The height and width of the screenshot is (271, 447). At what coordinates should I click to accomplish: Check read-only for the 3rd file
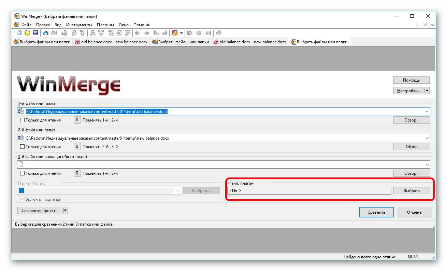pos(23,173)
